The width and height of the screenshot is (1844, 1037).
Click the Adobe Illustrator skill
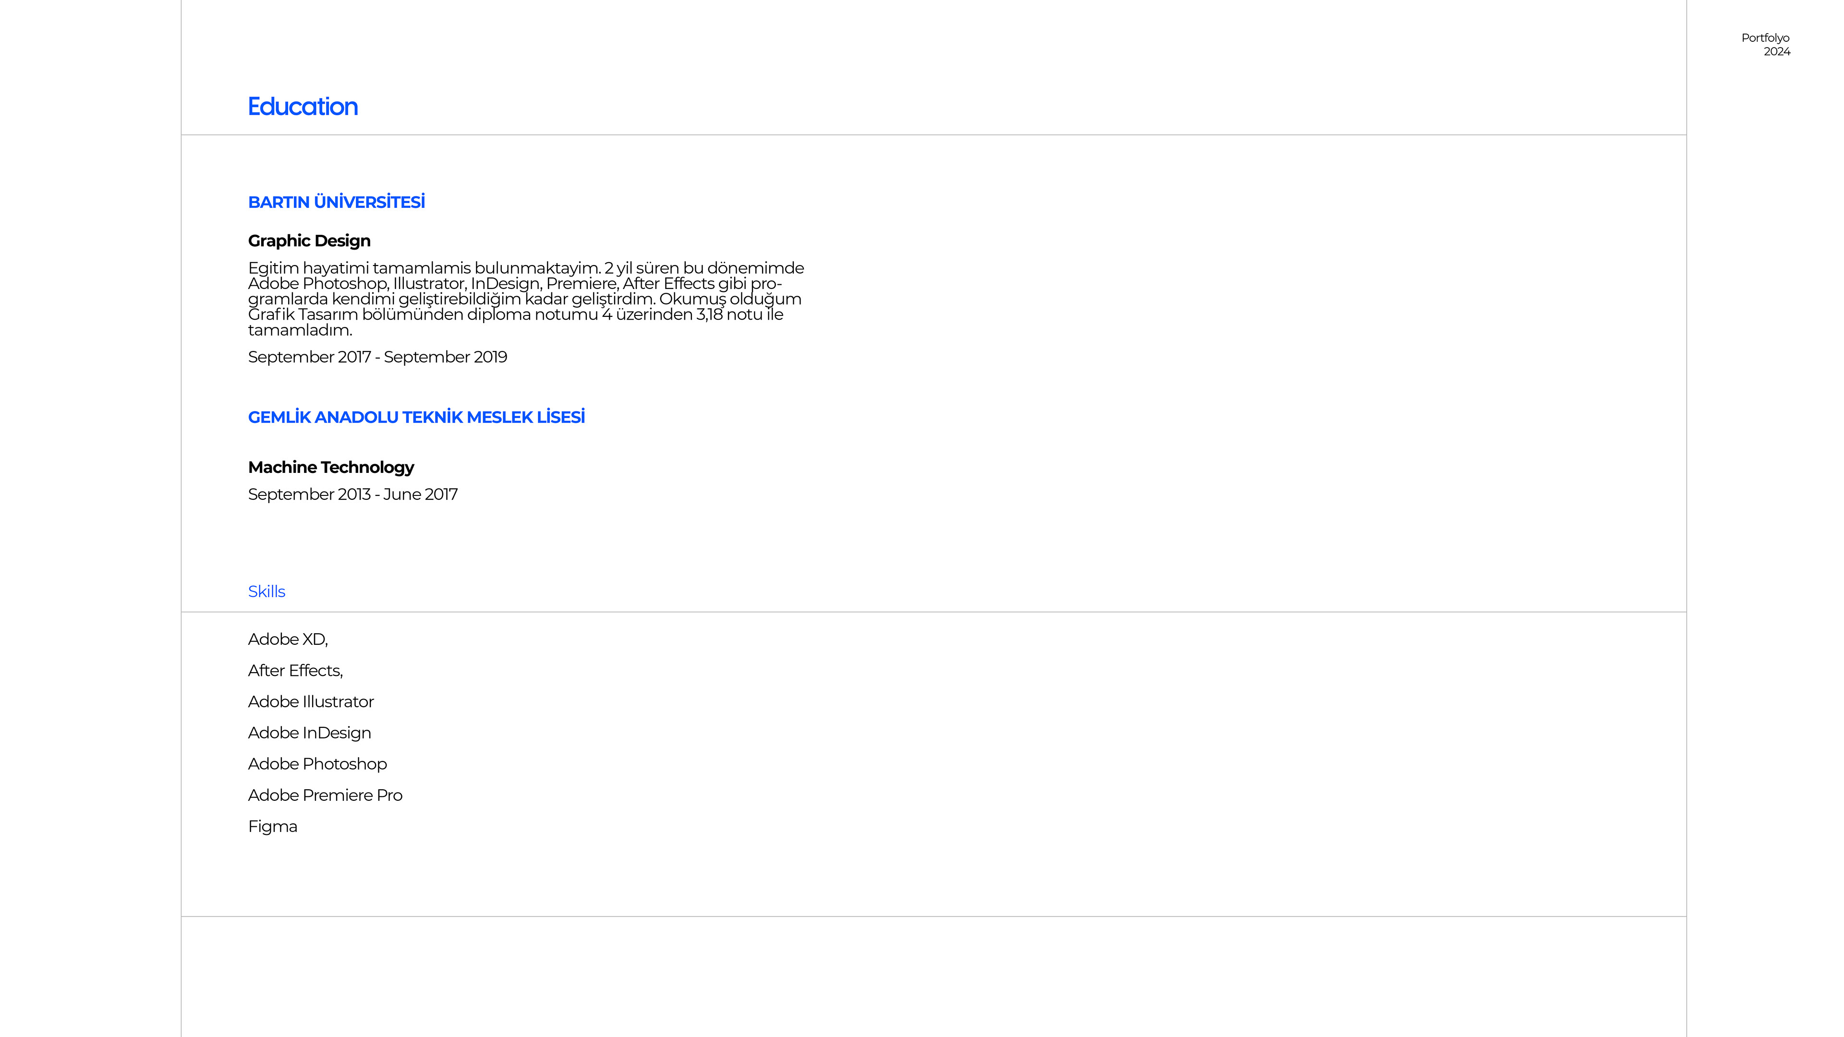pos(311,702)
